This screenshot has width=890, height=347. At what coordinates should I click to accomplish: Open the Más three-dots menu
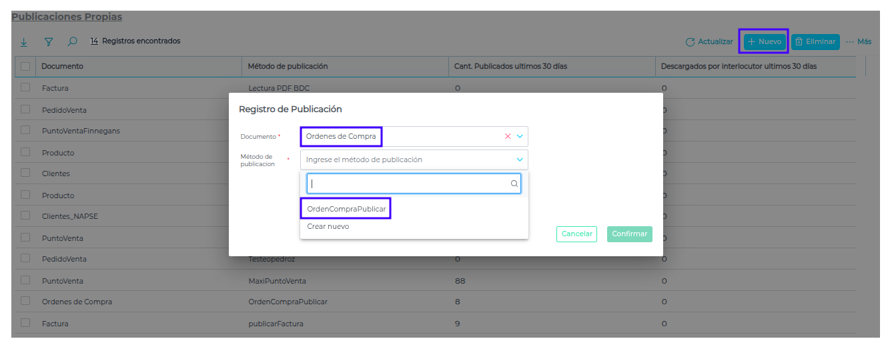(859, 41)
